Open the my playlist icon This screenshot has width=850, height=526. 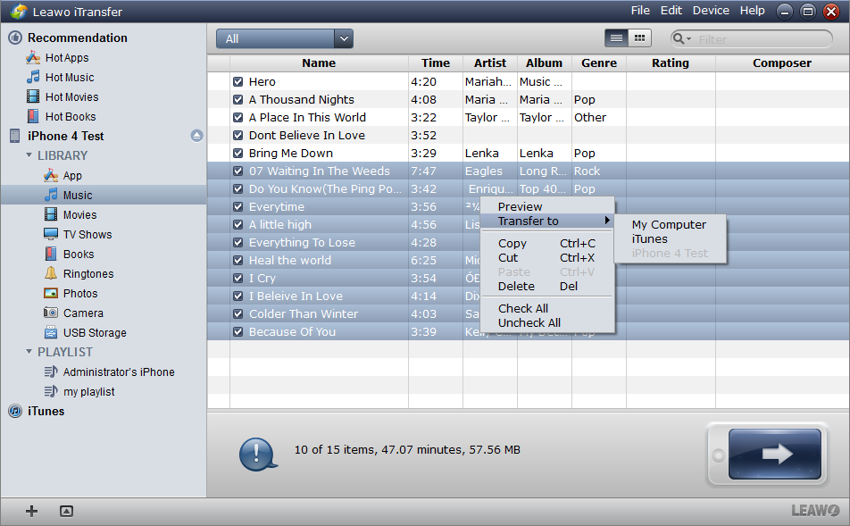(51, 391)
